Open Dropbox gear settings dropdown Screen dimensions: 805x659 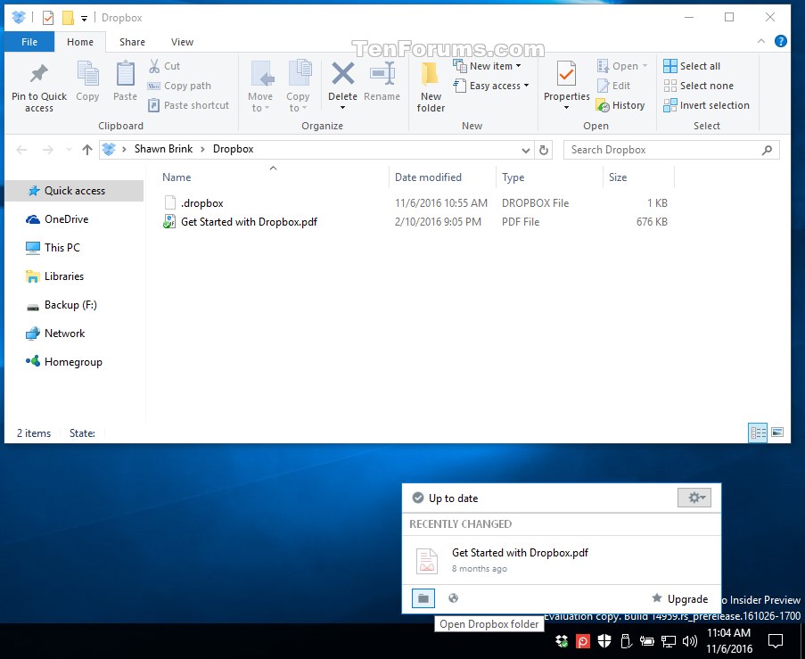pyautogui.click(x=694, y=498)
